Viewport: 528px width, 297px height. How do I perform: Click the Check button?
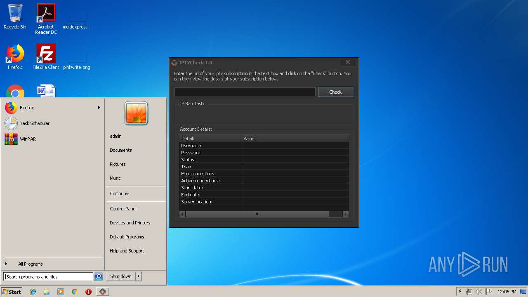tap(335, 92)
